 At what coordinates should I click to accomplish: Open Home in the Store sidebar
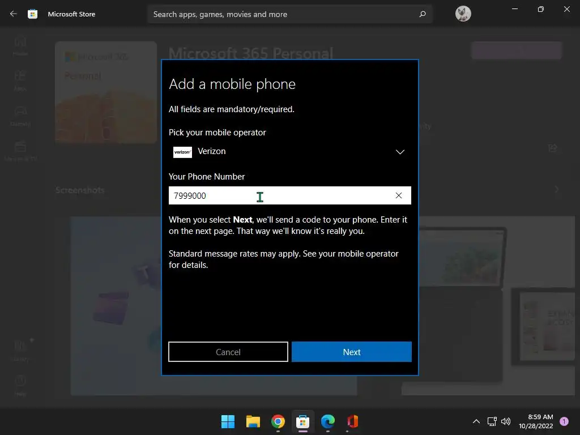pyautogui.click(x=20, y=46)
